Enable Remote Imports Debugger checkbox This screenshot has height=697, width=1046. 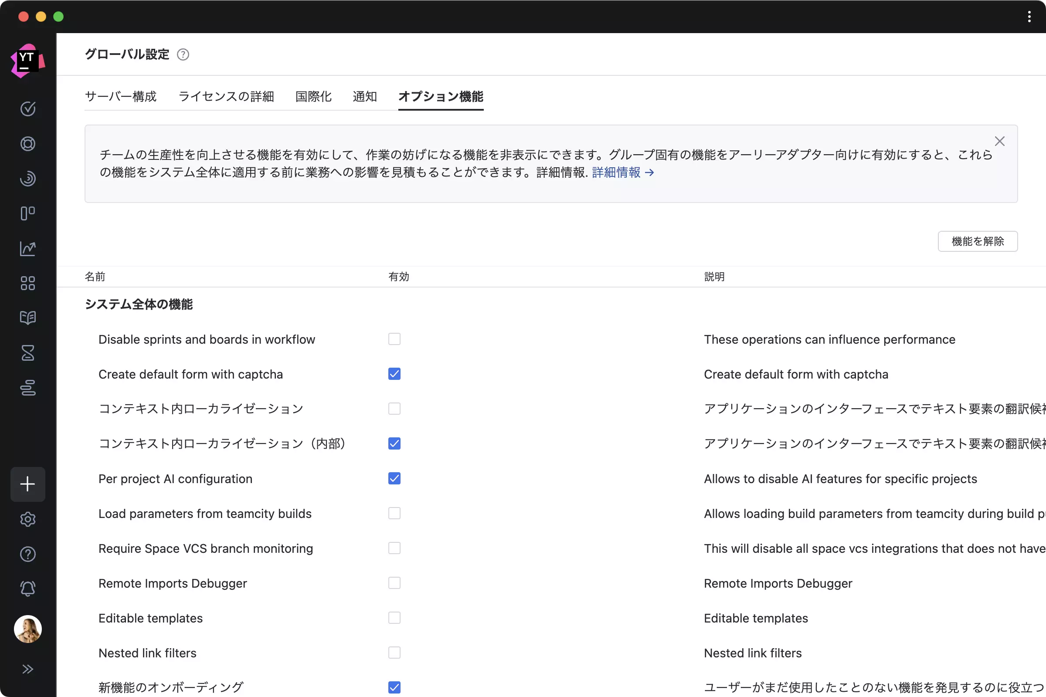pos(394,583)
